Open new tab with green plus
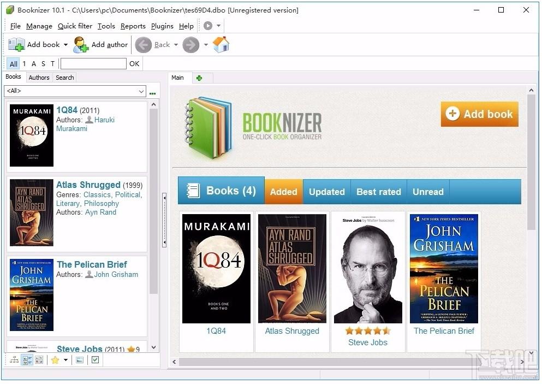The width and height of the screenshot is (542, 384). tap(199, 78)
